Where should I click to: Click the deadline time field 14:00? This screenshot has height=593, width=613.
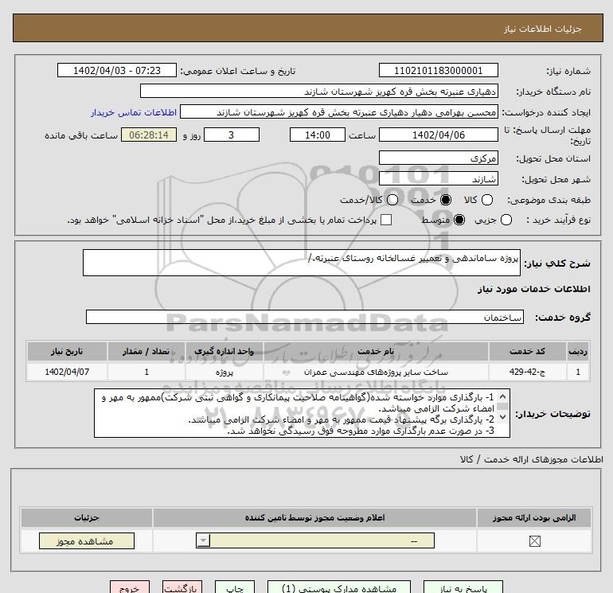318,135
